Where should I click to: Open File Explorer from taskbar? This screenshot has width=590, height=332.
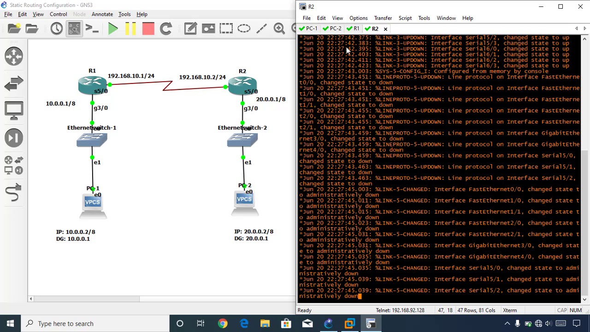(265, 324)
